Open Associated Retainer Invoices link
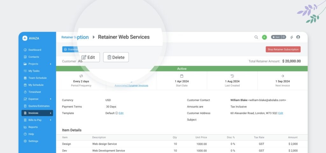The width and height of the screenshot is (326, 153). tap(131, 85)
